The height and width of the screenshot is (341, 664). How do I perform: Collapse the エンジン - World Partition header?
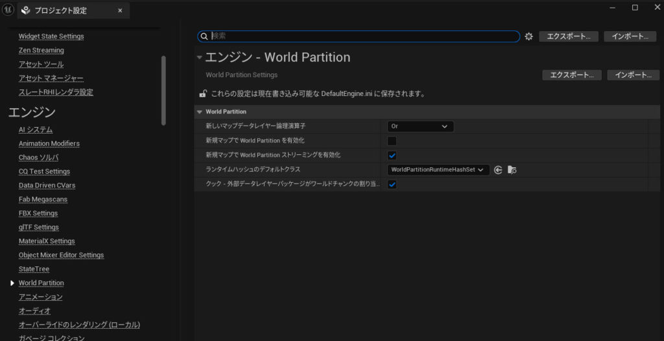200,57
